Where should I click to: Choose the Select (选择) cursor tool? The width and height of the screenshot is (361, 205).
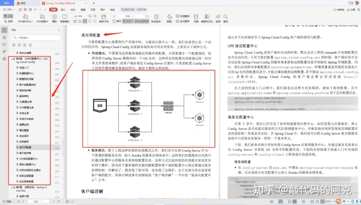pos(9,21)
